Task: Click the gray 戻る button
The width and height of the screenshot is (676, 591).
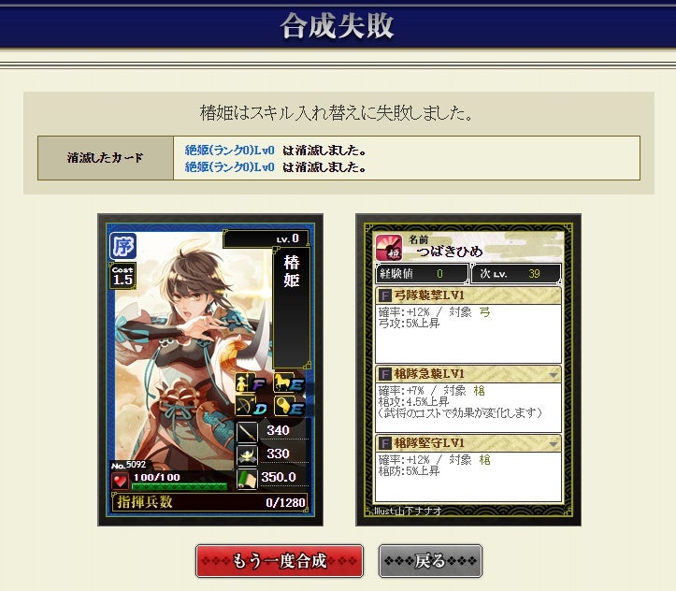Action: [430, 561]
